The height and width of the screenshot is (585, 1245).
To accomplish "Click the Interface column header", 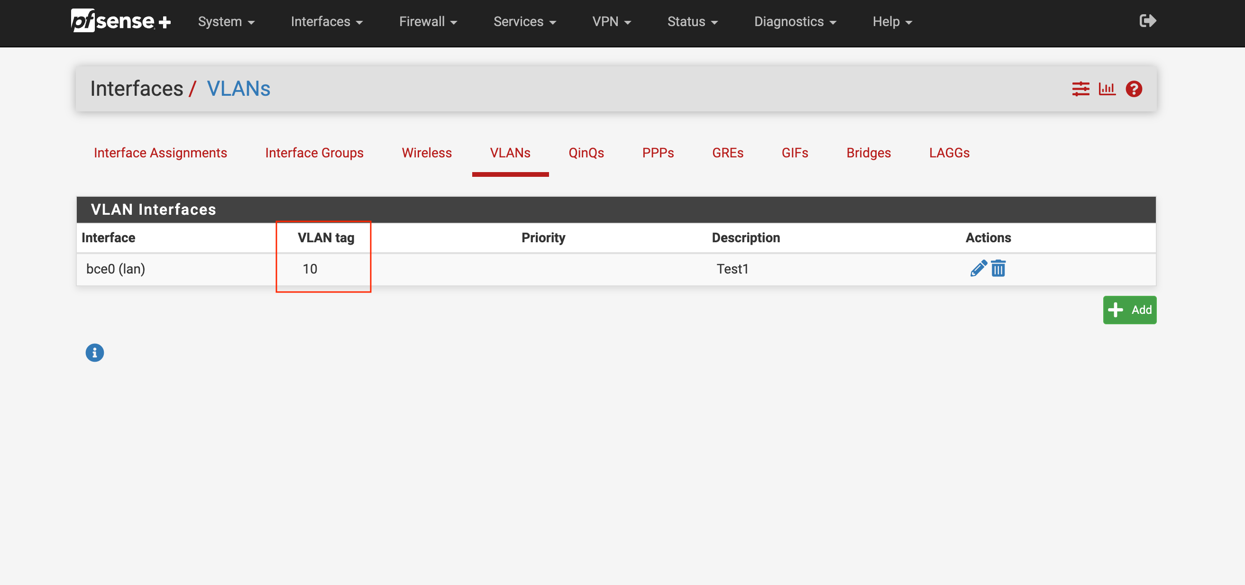I will 108,238.
